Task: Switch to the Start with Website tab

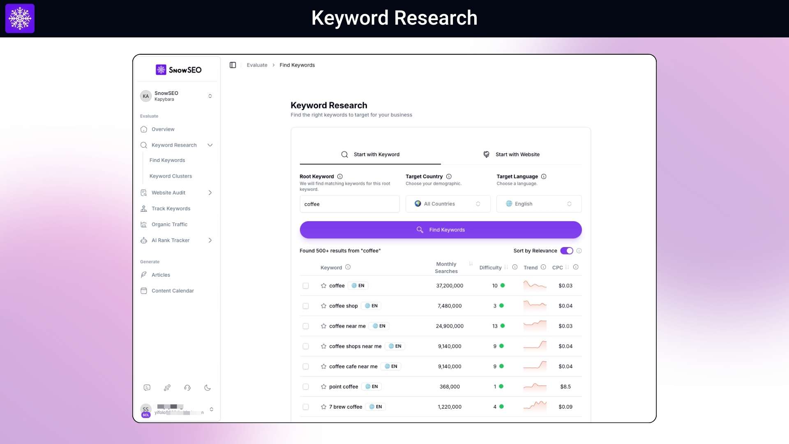Action: [x=512, y=154]
